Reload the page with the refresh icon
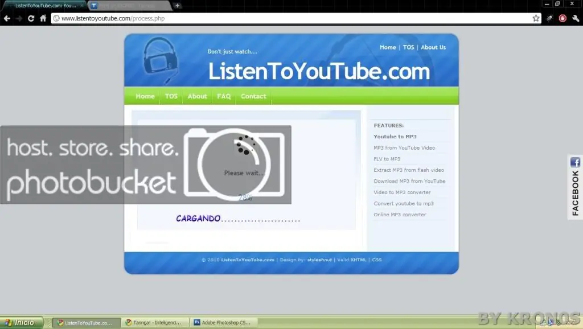The width and height of the screenshot is (583, 329). (x=31, y=18)
